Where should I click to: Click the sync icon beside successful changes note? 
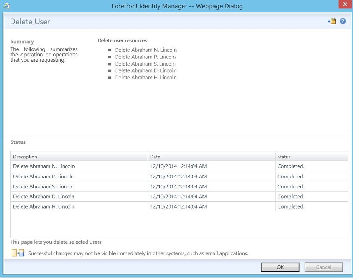tap(18, 253)
